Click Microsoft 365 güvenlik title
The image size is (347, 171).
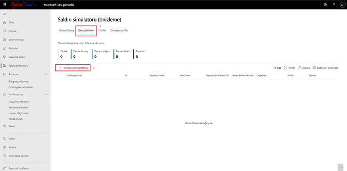[x=59, y=5]
